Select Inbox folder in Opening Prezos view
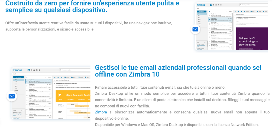 pos(202,14)
